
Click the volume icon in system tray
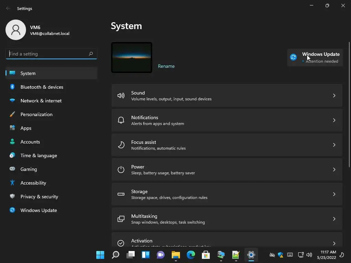tap(309, 255)
